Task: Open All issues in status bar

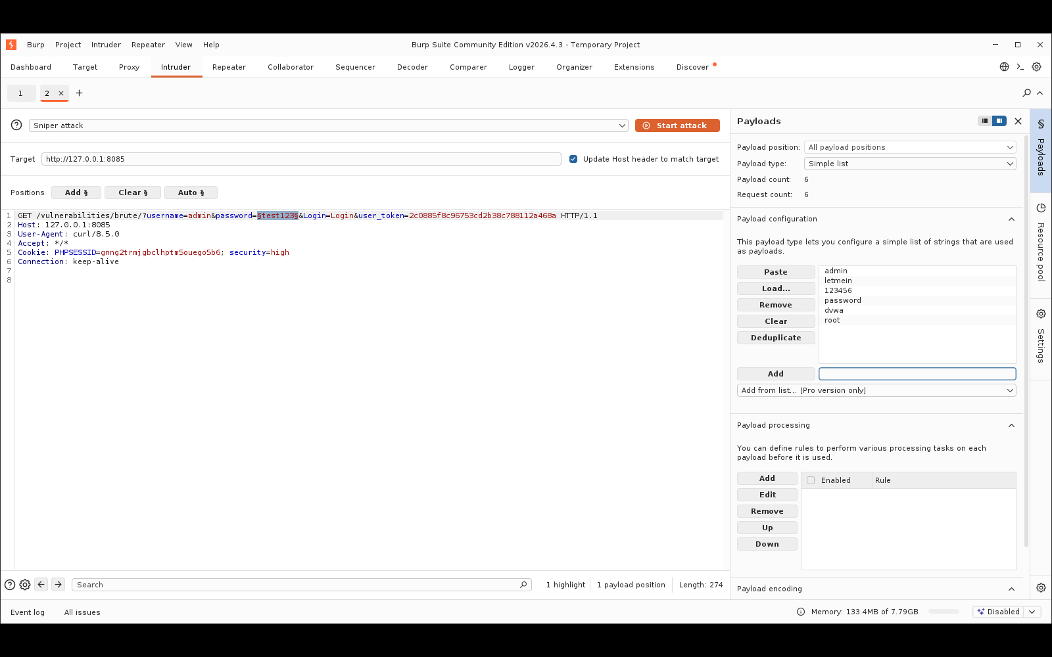Action: (x=82, y=612)
